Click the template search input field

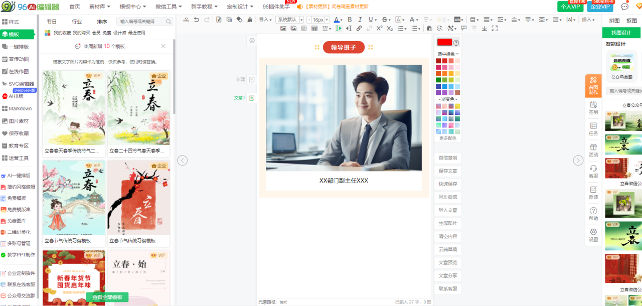click(141, 22)
